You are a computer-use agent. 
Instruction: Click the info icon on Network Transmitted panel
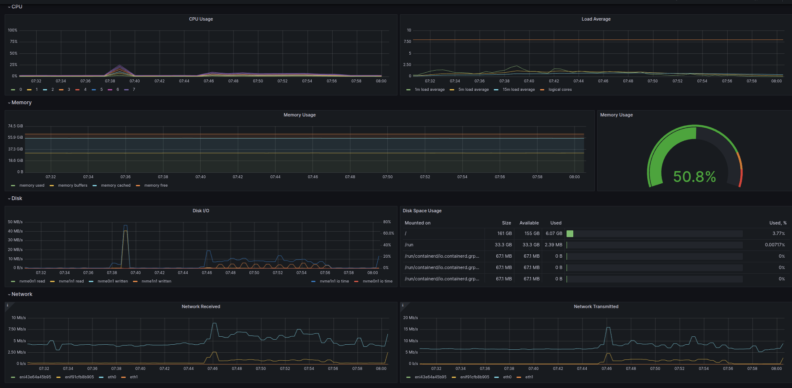tap(403, 306)
